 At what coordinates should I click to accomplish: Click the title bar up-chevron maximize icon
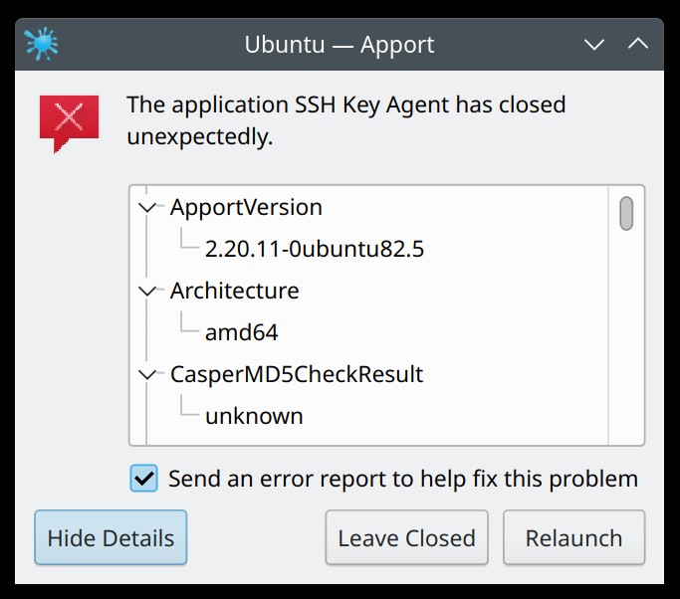pos(638,44)
